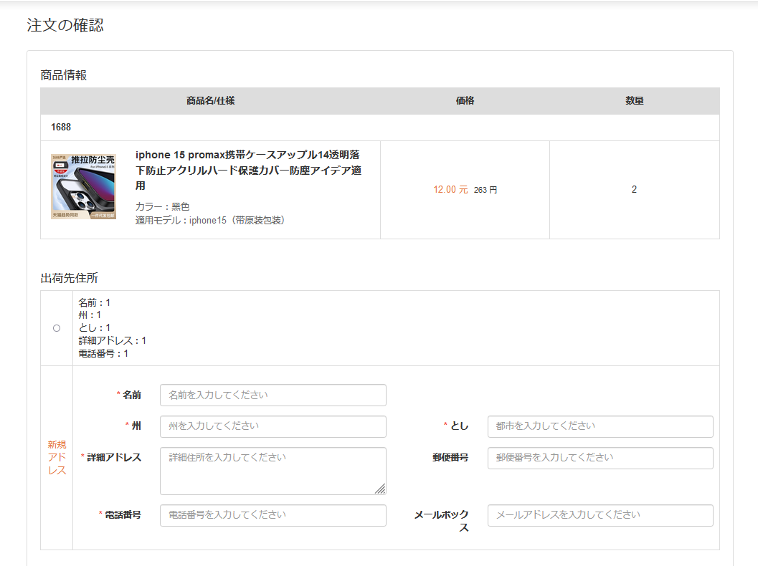
Task: Click the 郵便番号 postal code field
Action: pyautogui.click(x=600, y=458)
